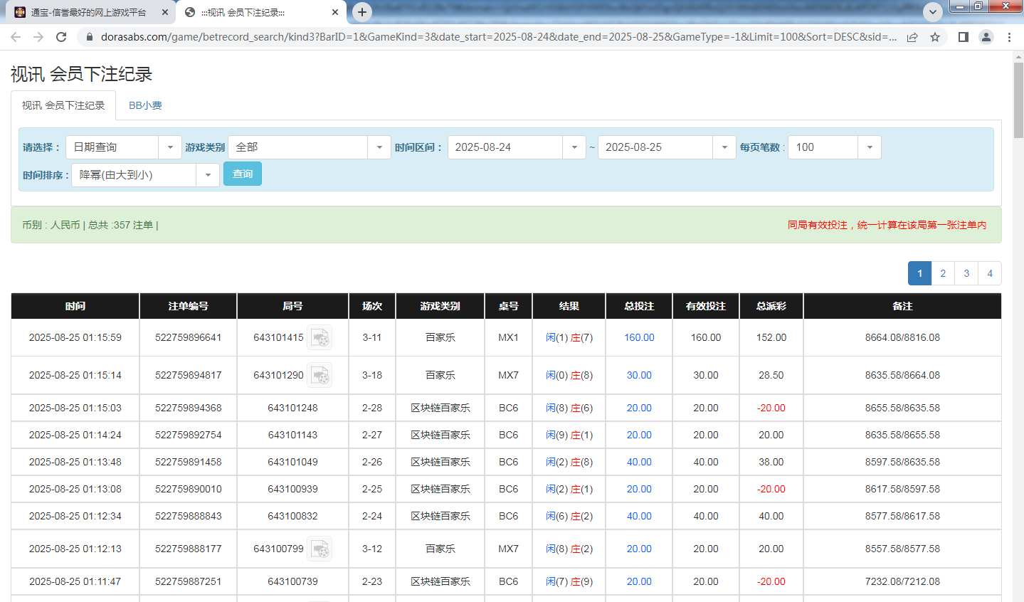Expand the 时间排序 dropdown showing 降幂

(207, 174)
